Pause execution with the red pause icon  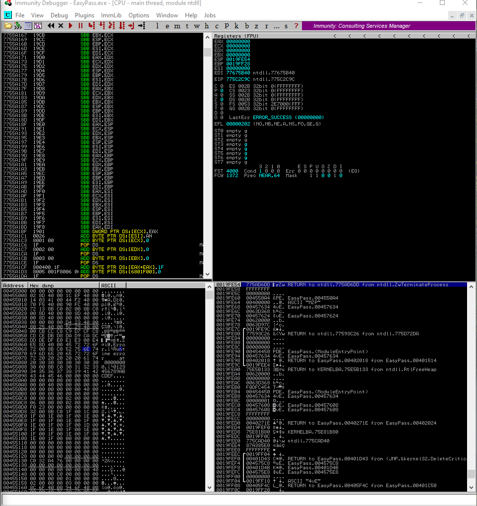tap(81, 26)
